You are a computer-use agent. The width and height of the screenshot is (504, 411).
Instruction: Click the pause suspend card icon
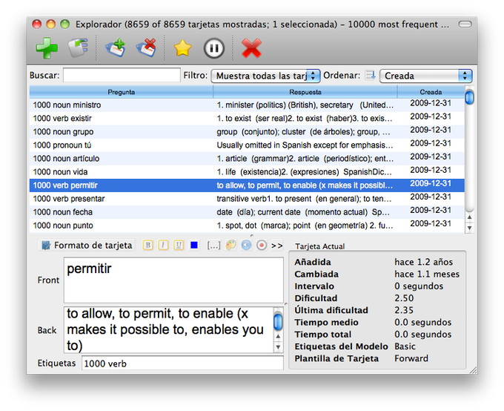(x=213, y=48)
